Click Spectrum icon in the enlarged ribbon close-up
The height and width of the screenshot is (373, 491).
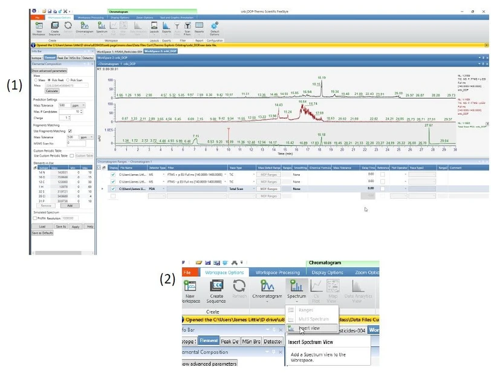[296, 290]
